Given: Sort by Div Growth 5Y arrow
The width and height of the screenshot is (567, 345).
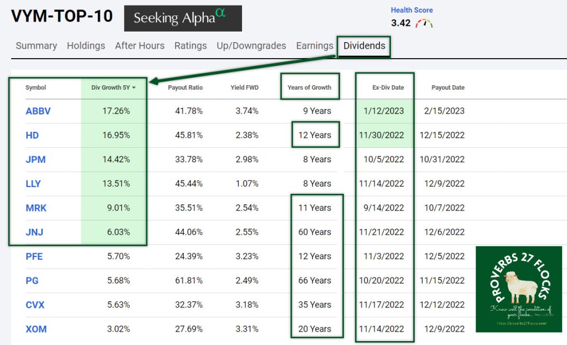Looking at the screenshot, I should (134, 87).
